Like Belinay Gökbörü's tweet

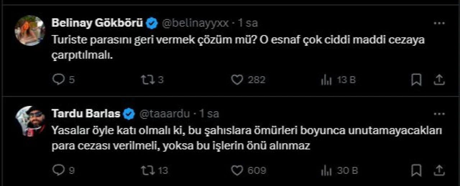(x=237, y=80)
